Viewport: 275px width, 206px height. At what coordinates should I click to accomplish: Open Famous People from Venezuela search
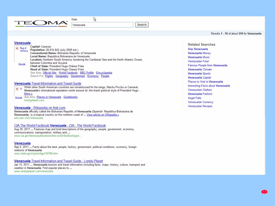207,65
